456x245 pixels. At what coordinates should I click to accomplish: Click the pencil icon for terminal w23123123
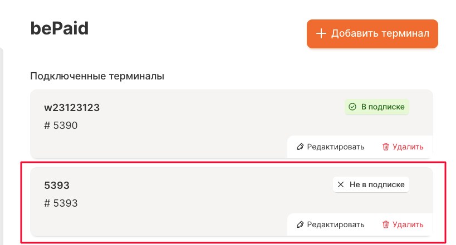(x=300, y=147)
